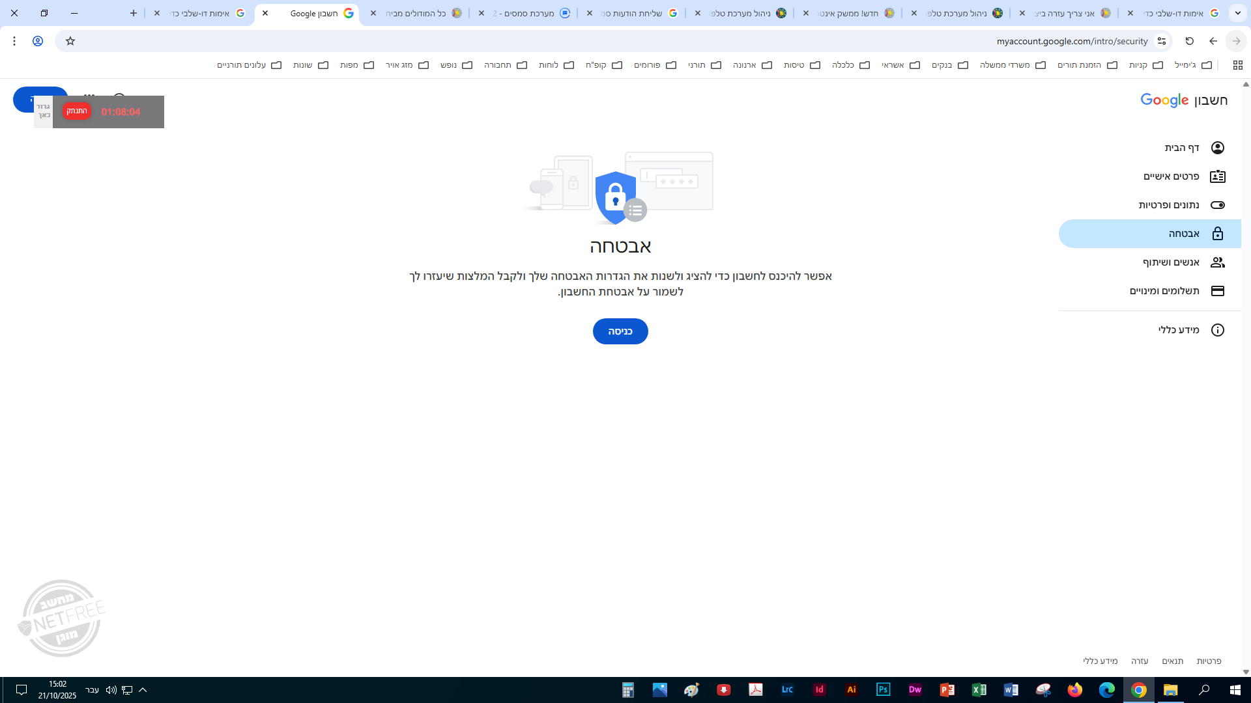
Task: Launch Photoshop from the taskbar
Action: click(x=884, y=690)
